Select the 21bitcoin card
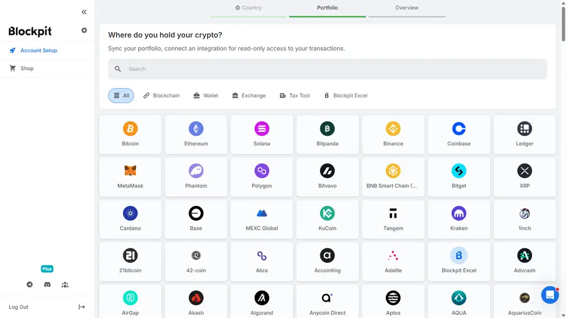The image size is (566, 318). 130,261
